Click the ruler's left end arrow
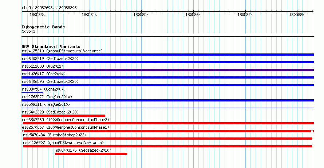This screenshot has width=324, height=168. (x=23, y=12)
